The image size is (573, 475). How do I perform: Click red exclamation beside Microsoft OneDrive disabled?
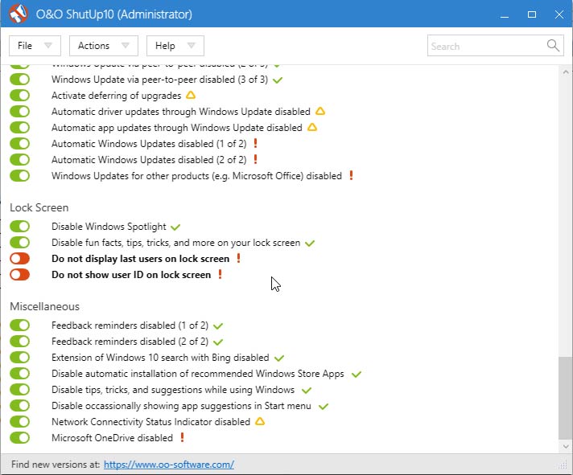(x=183, y=437)
